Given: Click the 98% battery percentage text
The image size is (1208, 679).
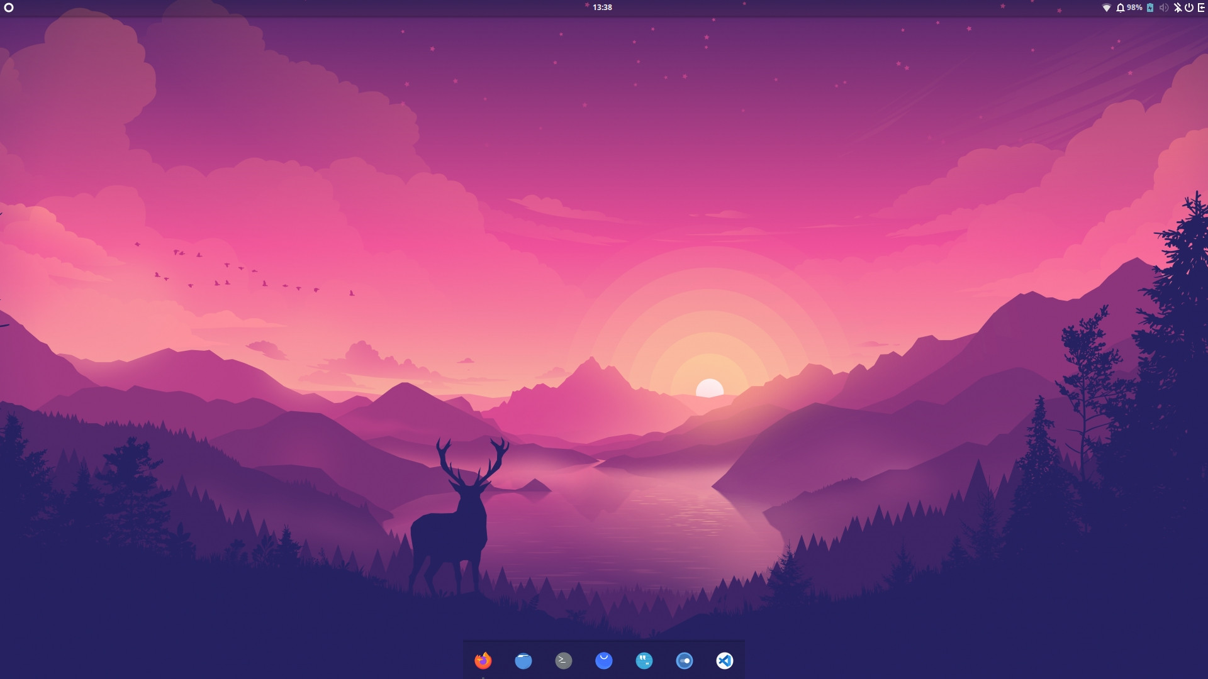Looking at the screenshot, I should click(1134, 8).
